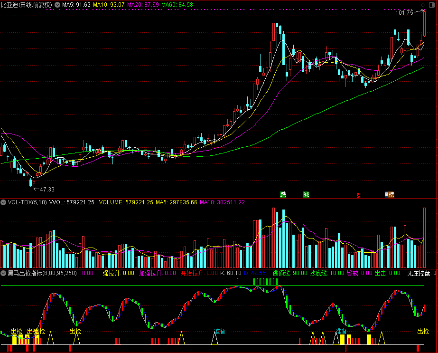Click the cyan 准备 label near chart middle
This screenshot has width=438, height=353.
[220, 332]
